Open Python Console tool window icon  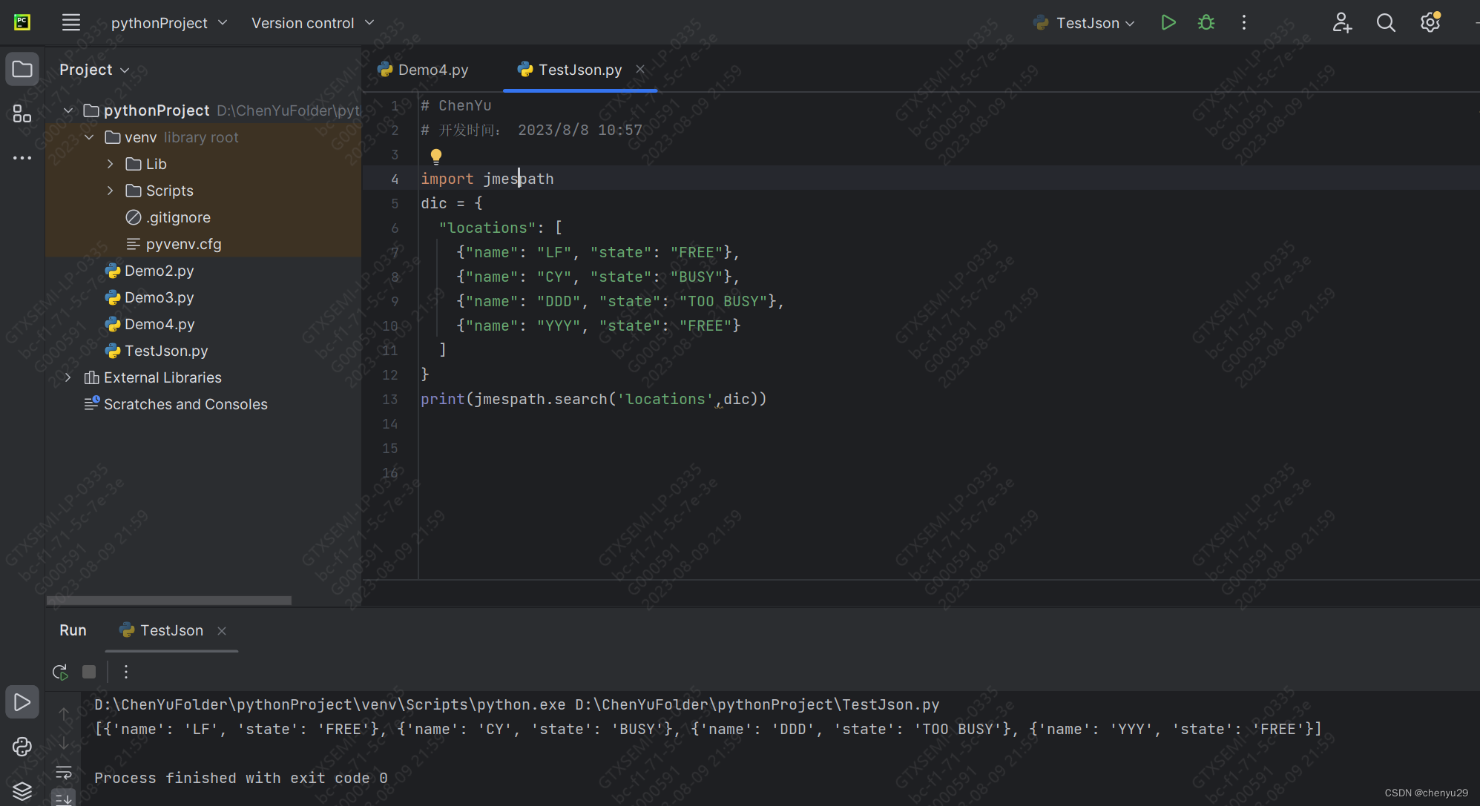tap(22, 747)
